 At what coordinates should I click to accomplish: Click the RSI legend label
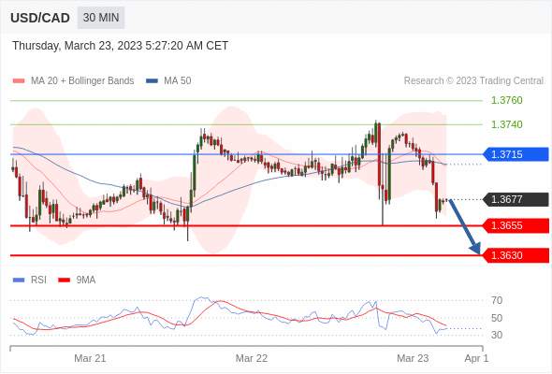click(38, 280)
